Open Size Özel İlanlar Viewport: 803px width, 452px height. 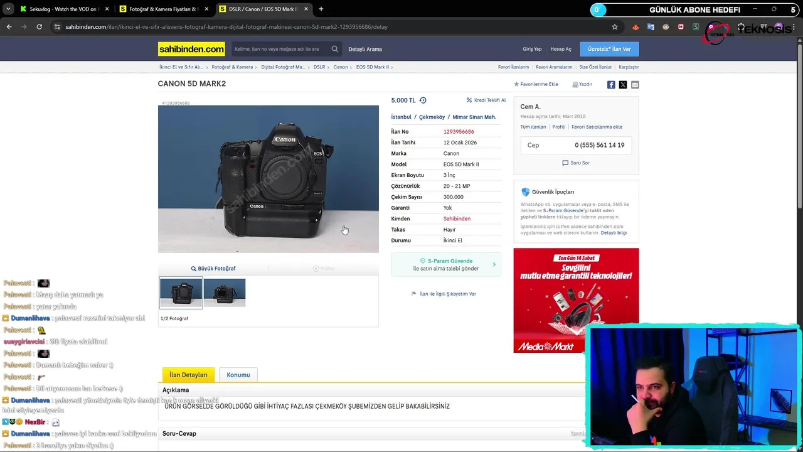coord(595,67)
